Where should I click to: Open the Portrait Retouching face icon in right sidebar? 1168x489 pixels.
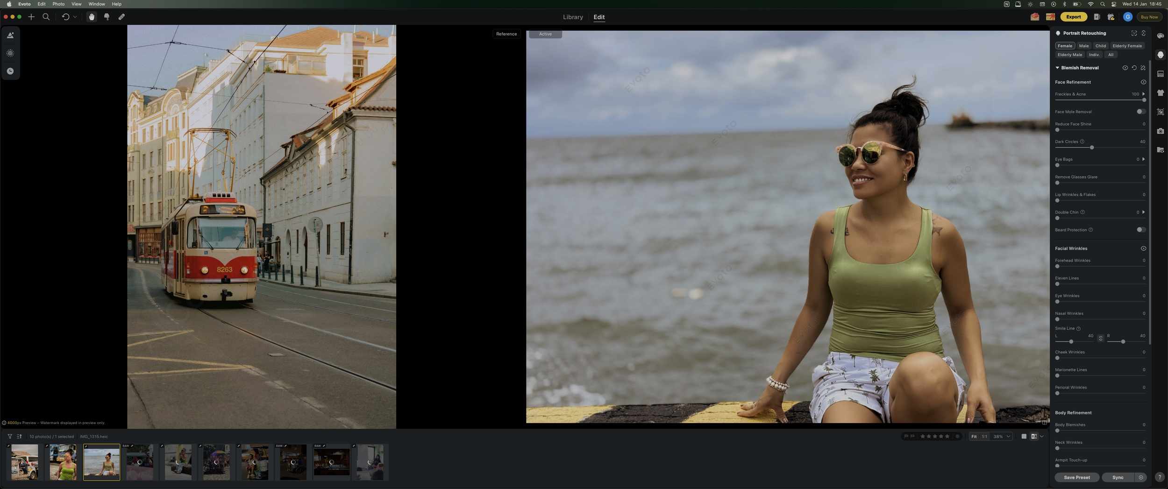(x=1160, y=55)
